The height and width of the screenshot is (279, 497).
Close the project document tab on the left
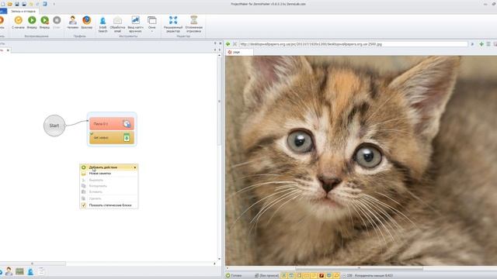[8, 50]
